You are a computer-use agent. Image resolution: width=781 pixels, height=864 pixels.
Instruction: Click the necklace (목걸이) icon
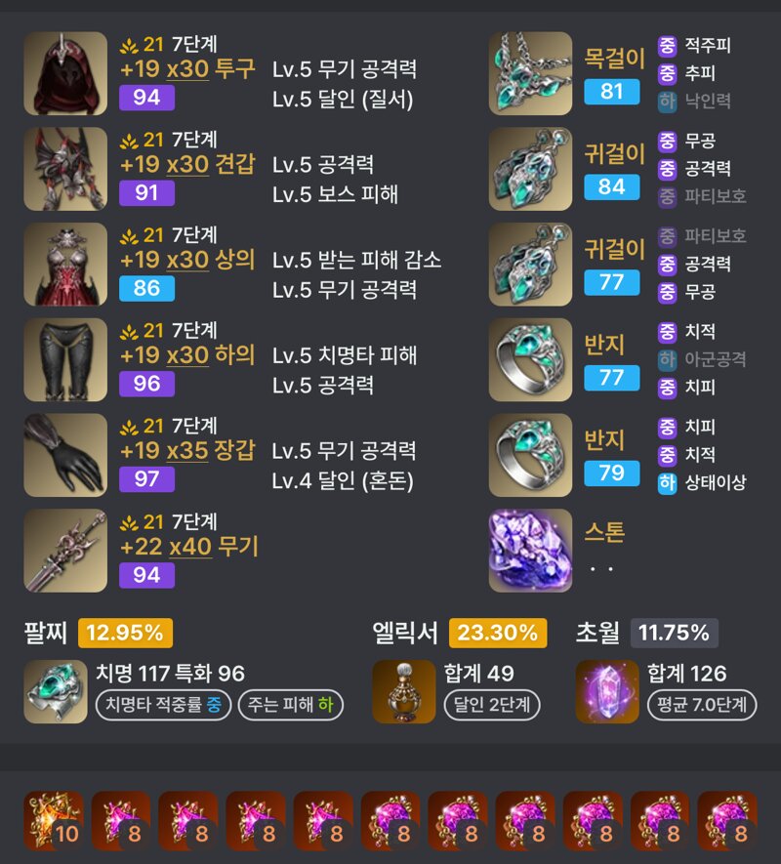(x=530, y=73)
